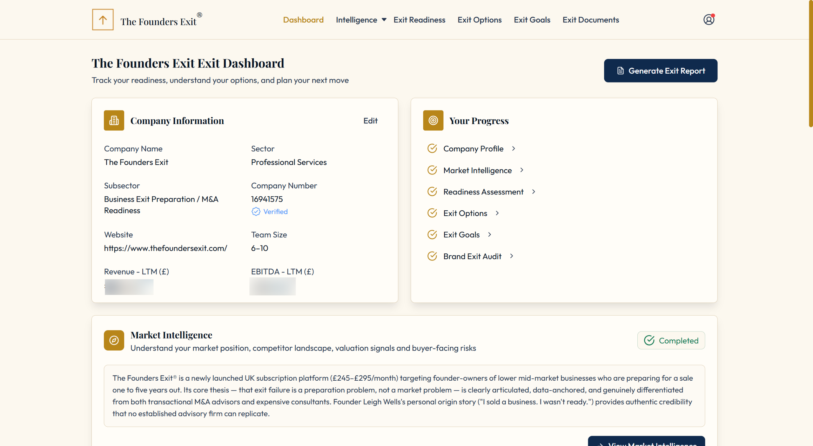
Task: Click the View Market Intelligence button
Action: [x=646, y=441]
